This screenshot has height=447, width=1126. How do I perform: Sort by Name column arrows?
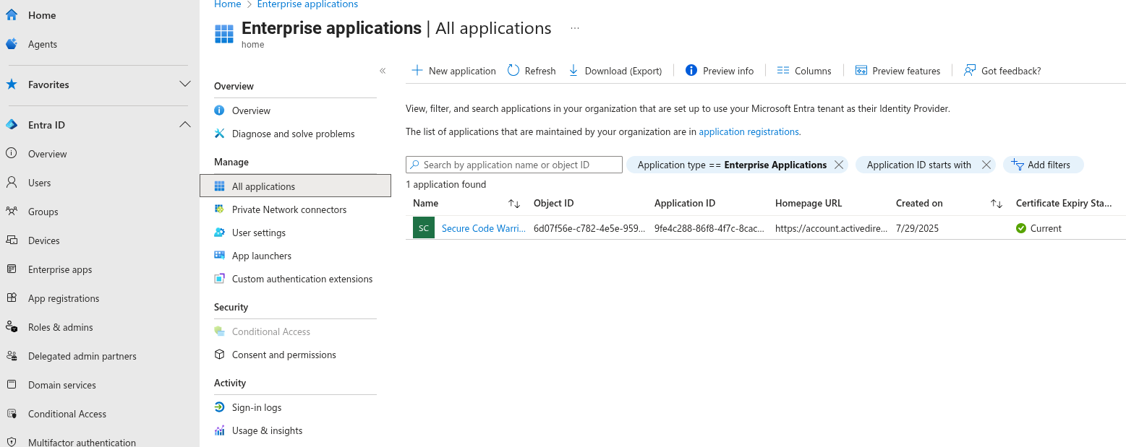(514, 204)
